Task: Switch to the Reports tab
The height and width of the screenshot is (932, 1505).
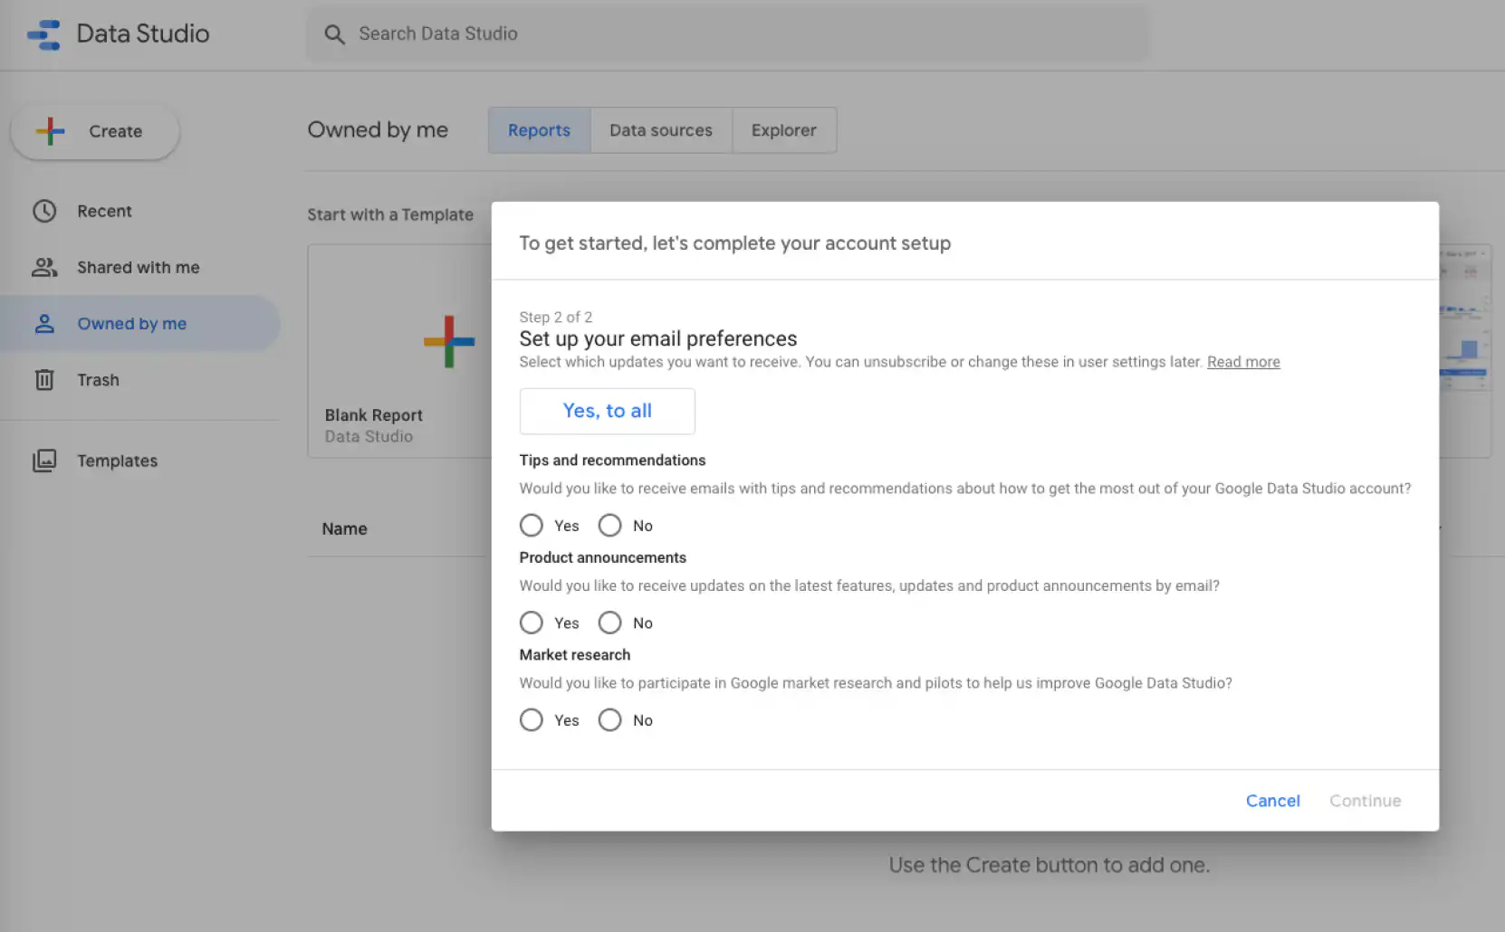Action: (x=540, y=130)
